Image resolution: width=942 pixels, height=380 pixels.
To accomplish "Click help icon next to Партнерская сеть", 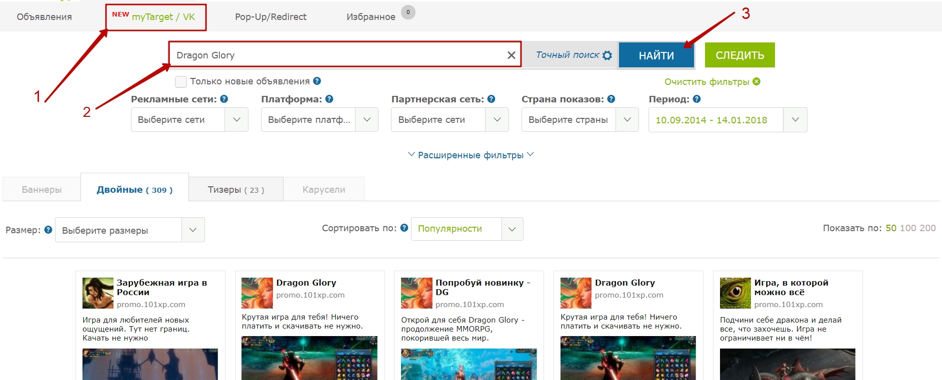I will [x=491, y=99].
